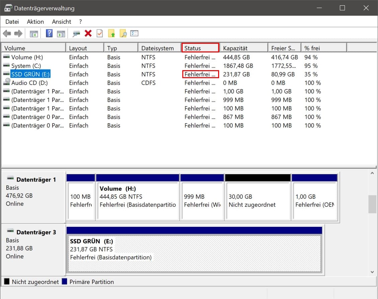Click the blue Primäre Partition legend swatch
This screenshot has width=378, height=299.
64,281
